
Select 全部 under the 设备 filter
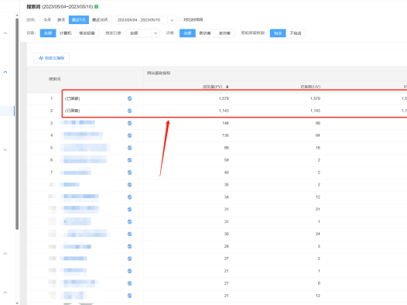tap(48, 33)
